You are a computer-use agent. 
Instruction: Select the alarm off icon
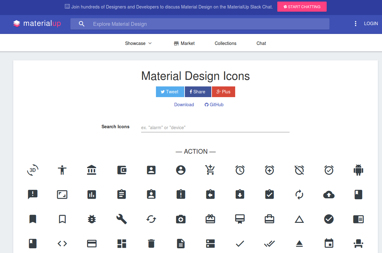pos(299,170)
